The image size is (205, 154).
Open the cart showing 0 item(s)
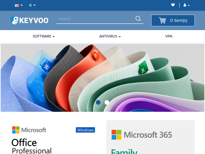point(173,21)
